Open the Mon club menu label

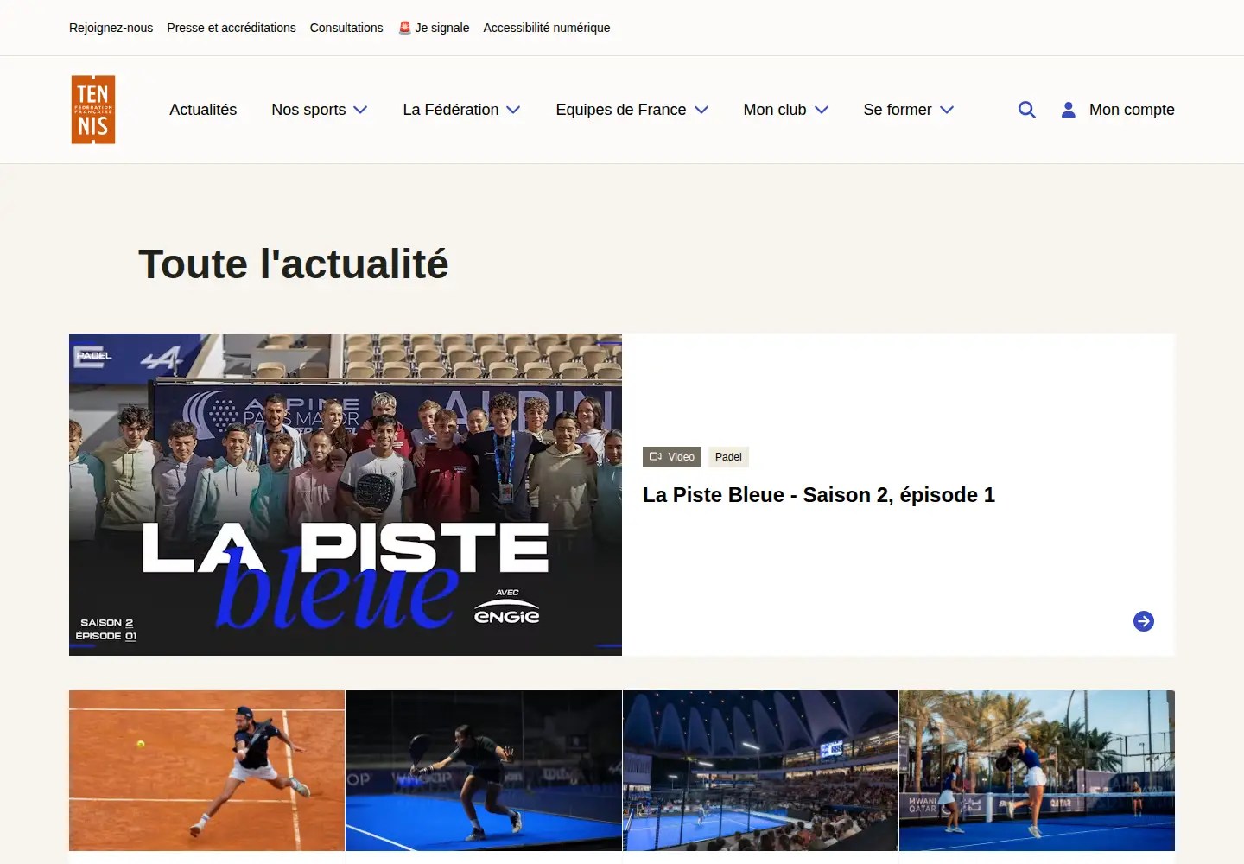(x=775, y=110)
